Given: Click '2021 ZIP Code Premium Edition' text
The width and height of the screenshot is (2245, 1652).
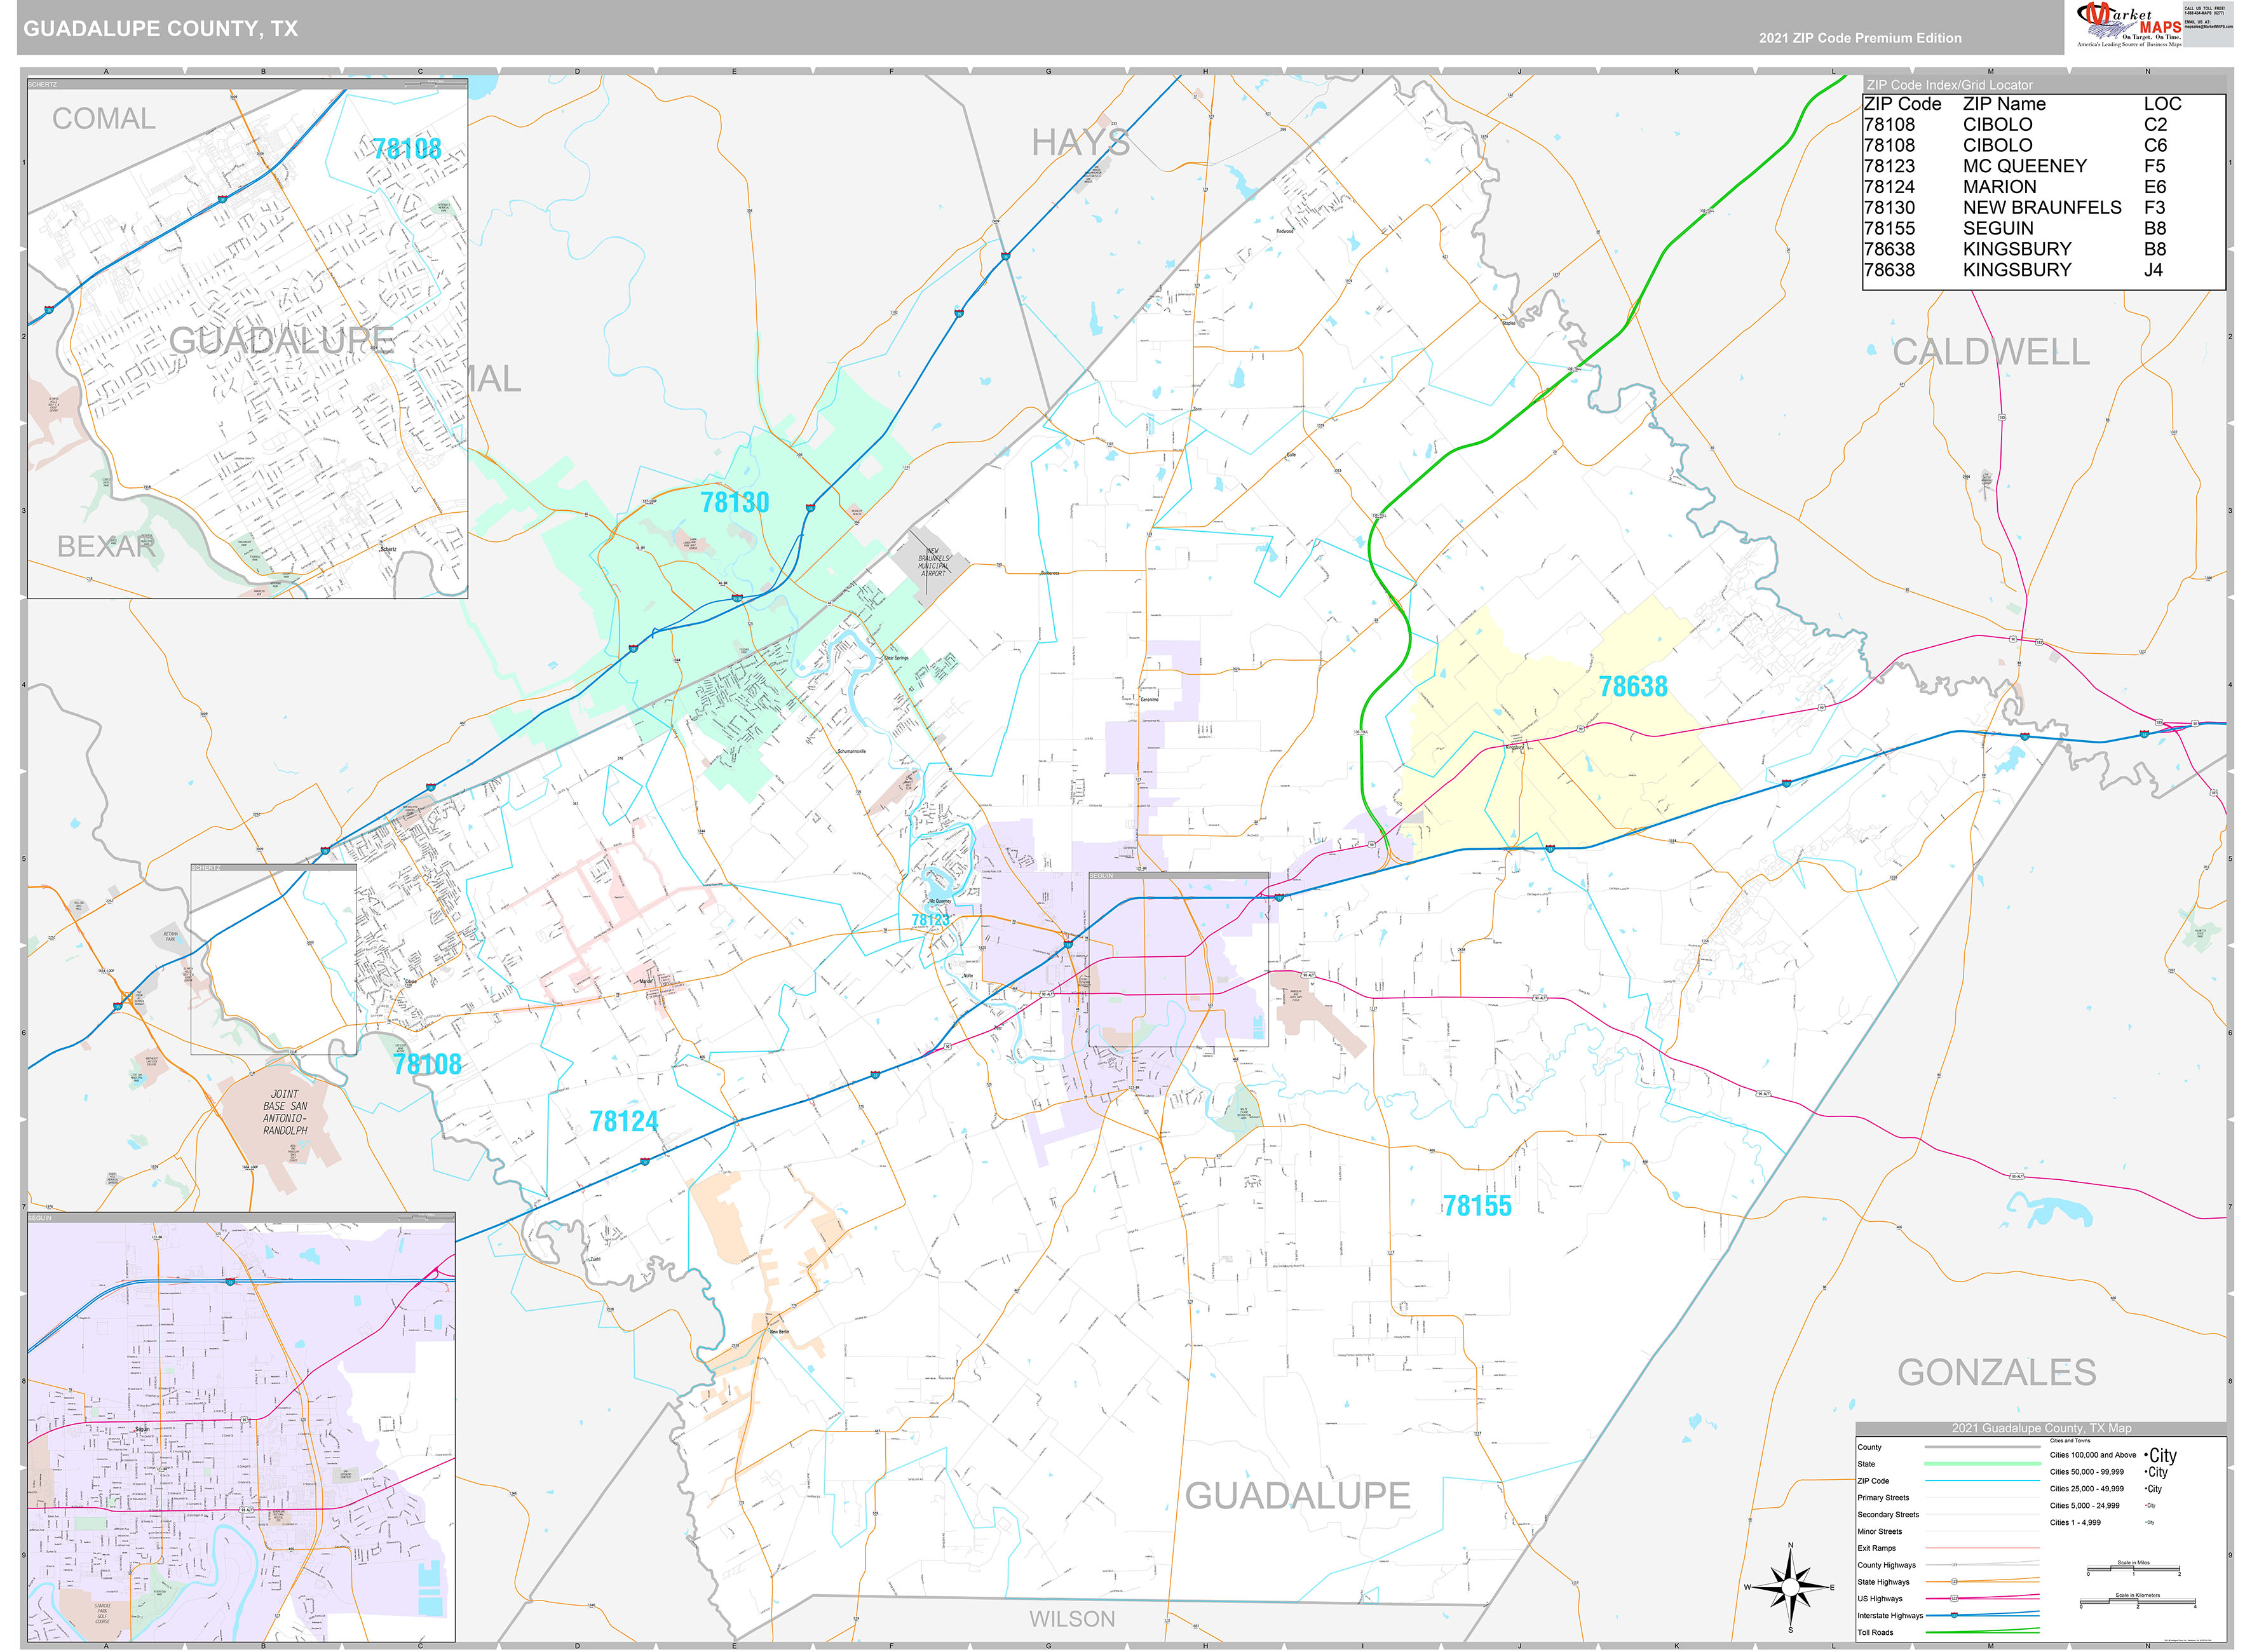Looking at the screenshot, I should point(1860,38).
